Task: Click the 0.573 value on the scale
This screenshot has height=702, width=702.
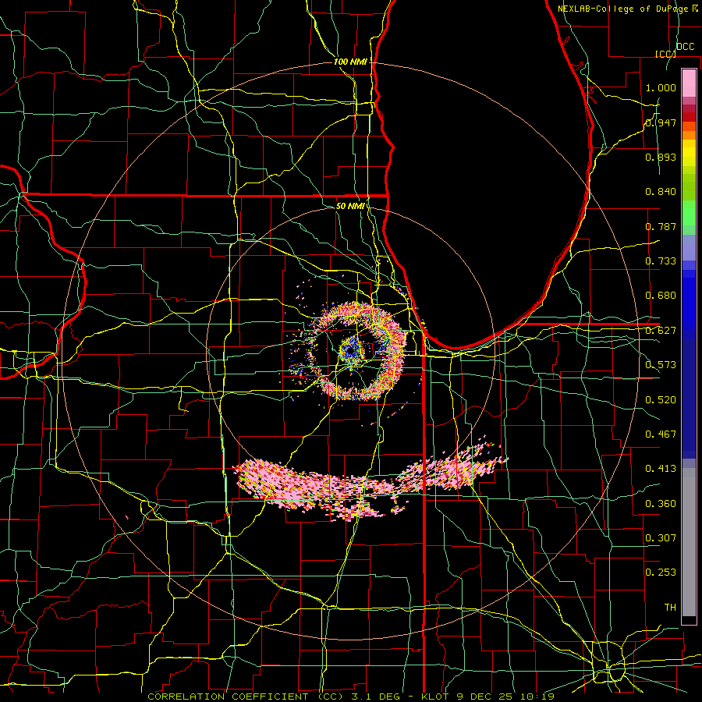Action: pyautogui.click(x=661, y=365)
